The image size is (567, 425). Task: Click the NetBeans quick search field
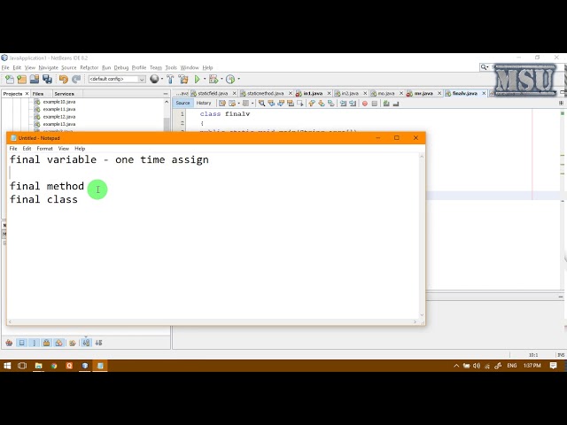pyautogui.click(x=521, y=67)
